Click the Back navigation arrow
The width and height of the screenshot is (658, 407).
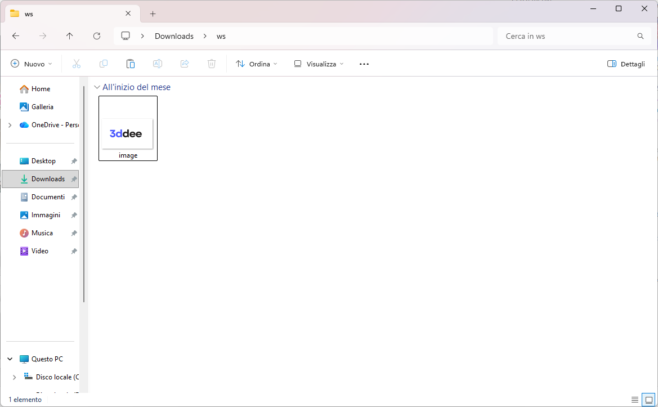(x=16, y=36)
